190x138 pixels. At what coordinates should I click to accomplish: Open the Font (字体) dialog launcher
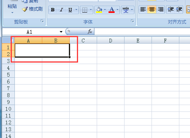point(133,21)
